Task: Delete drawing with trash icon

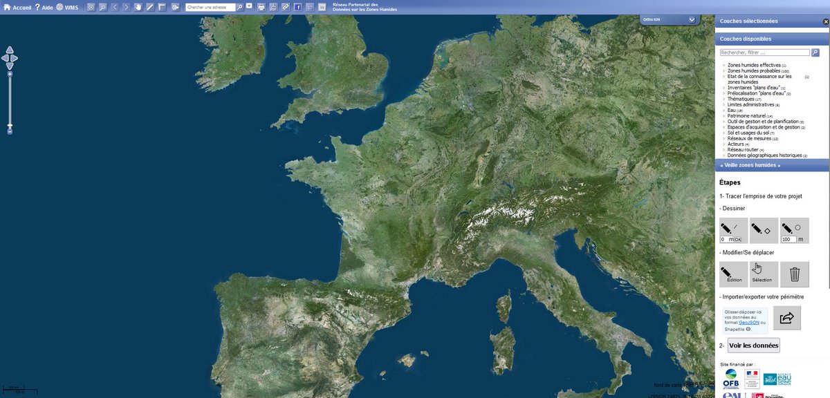Action: tap(795, 274)
